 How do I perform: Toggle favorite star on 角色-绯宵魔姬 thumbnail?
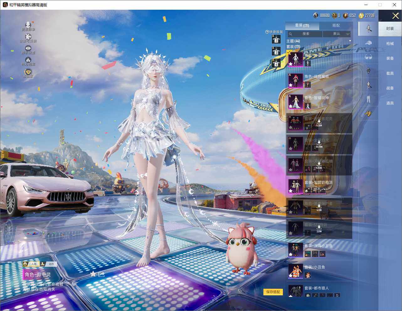tap(291, 85)
